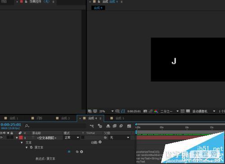Click the label tag column icon
Image resolution: width=225 pixels, height=164 pixels.
pyautogui.click(x=20, y=133)
